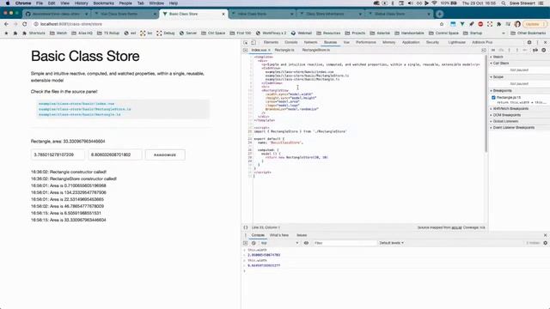Click the Randomize button
Image resolution: width=550 pixels, height=309 pixels.
(x=165, y=154)
